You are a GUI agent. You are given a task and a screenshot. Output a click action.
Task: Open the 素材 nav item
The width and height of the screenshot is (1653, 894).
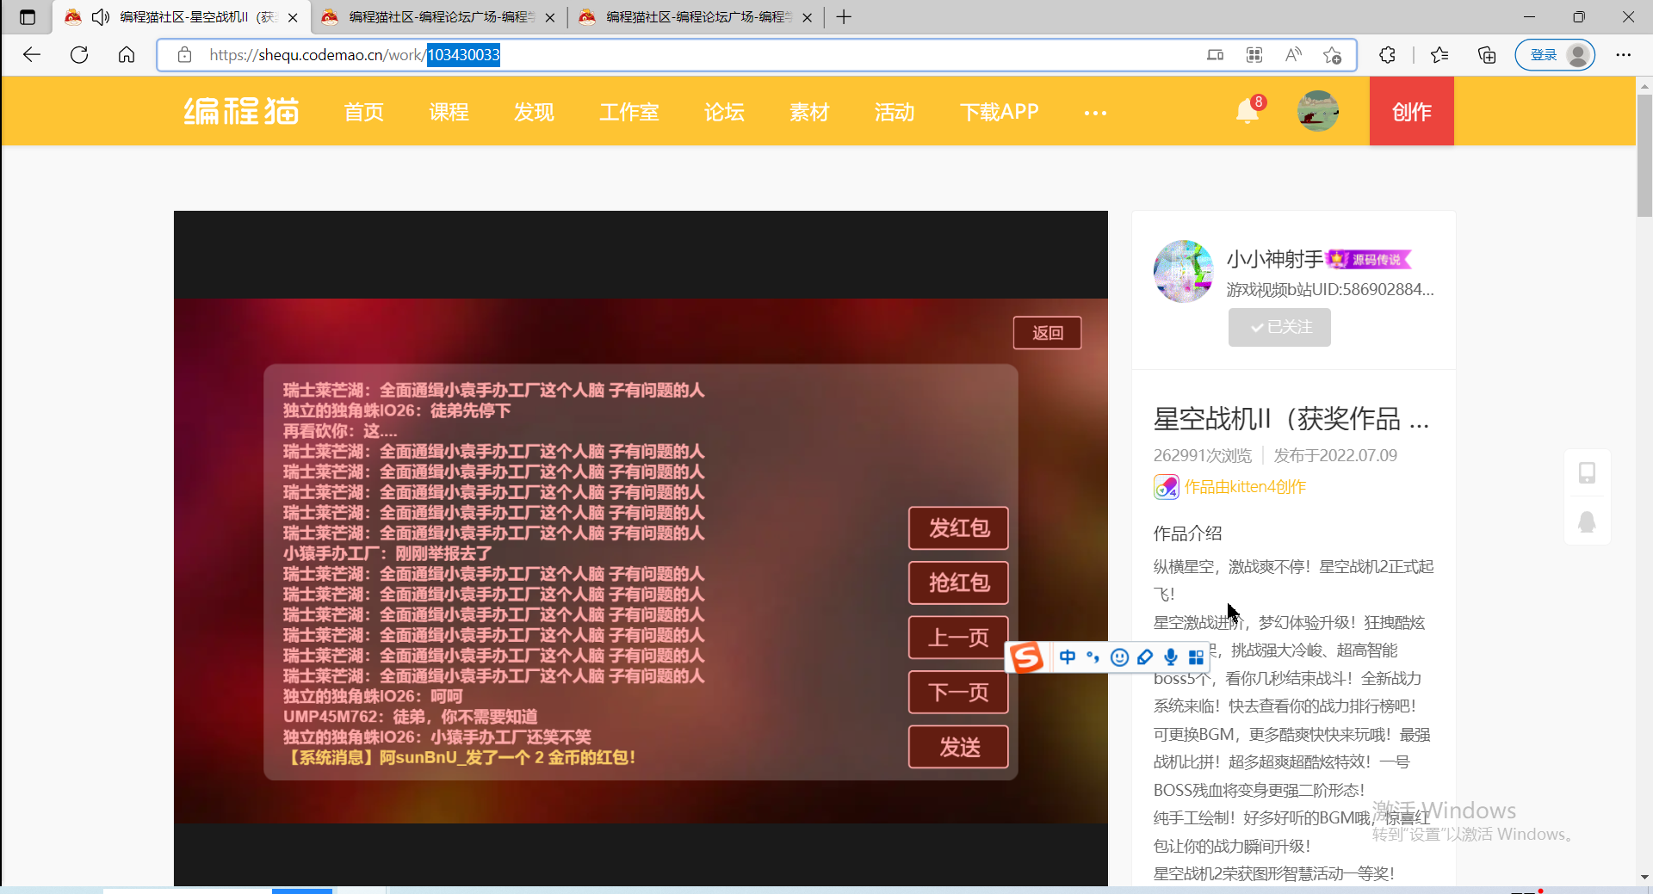(809, 112)
